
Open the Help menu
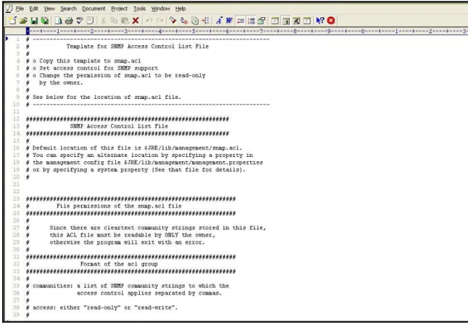click(181, 9)
